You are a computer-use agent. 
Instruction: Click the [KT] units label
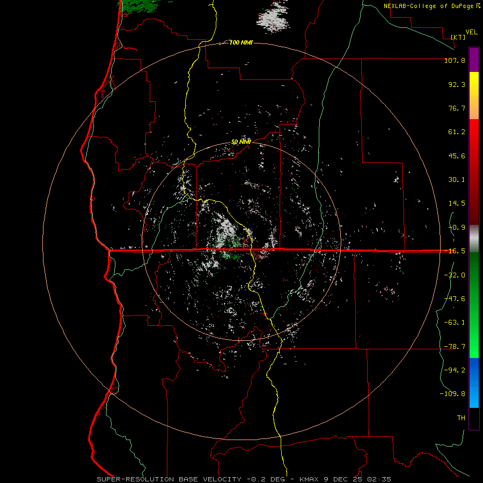click(458, 37)
